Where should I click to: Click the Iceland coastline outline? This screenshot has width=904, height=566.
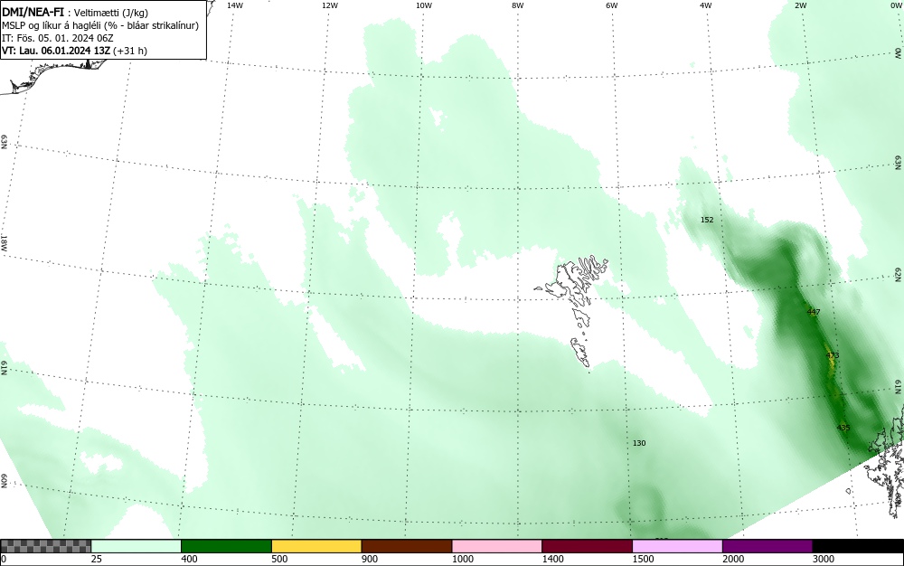[52, 75]
